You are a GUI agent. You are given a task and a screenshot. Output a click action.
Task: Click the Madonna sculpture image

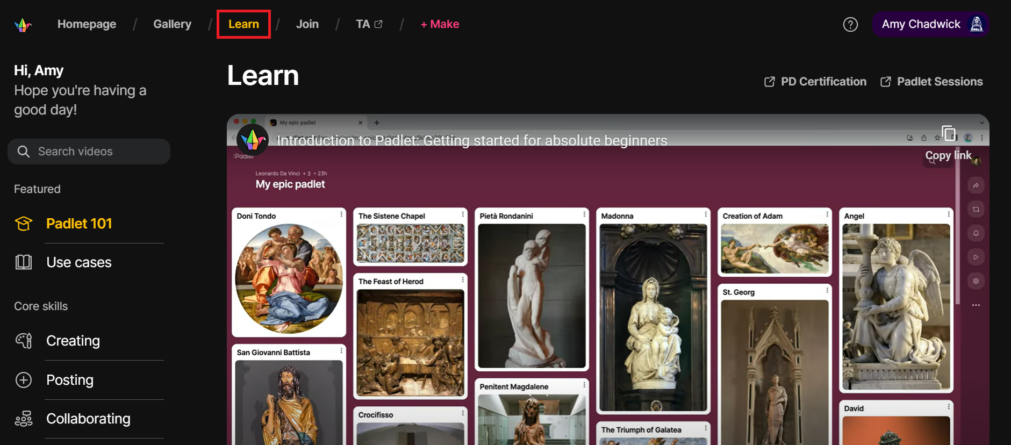[x=654, y=318]
